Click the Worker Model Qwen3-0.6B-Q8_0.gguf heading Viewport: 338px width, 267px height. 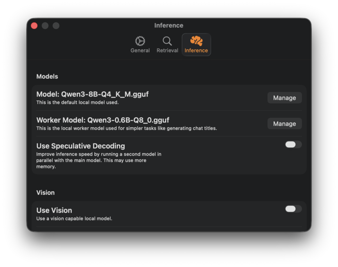point(103,120)
